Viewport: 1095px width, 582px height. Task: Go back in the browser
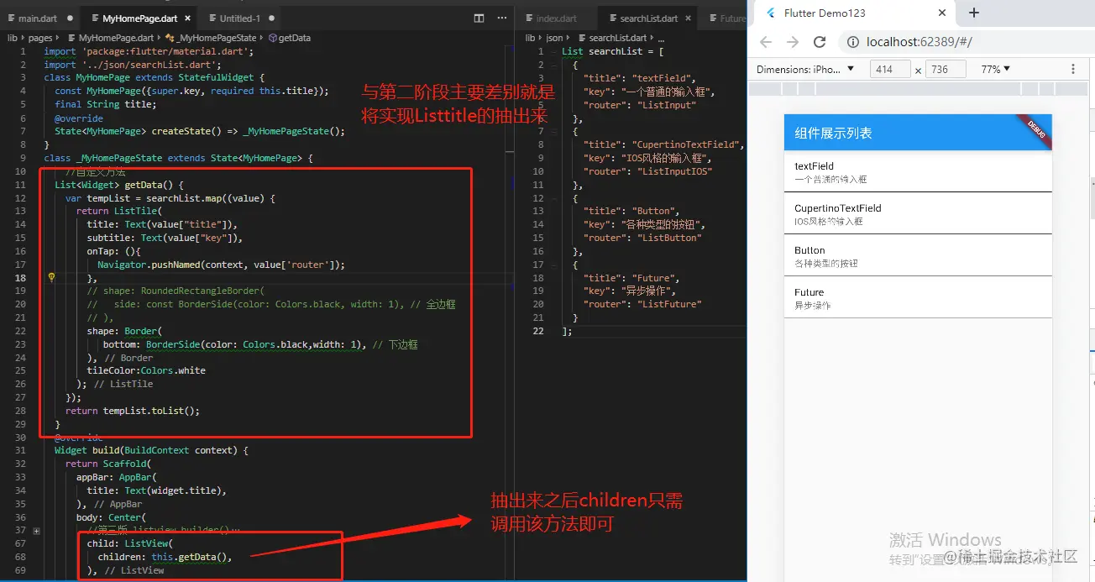766,42
